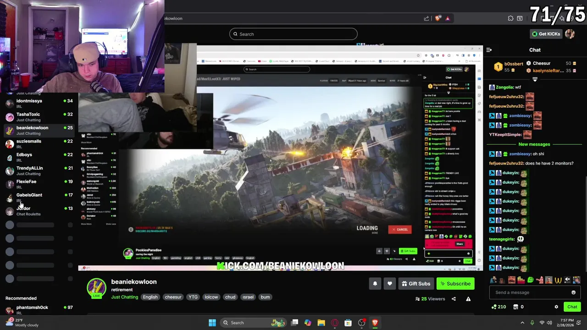This screenshot has width=587, height=330.
Task: Share page via address bar share icon
Action: pyautogui.click(x=426, y=18)
